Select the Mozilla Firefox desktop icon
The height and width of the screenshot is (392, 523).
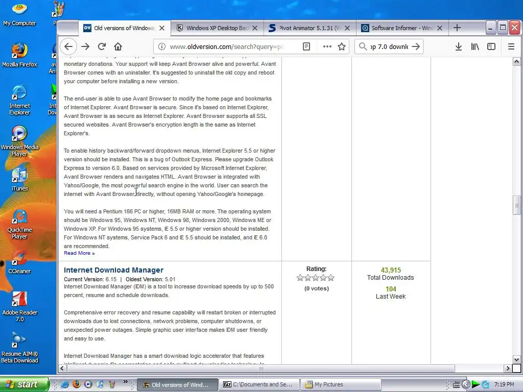(19, 55)
